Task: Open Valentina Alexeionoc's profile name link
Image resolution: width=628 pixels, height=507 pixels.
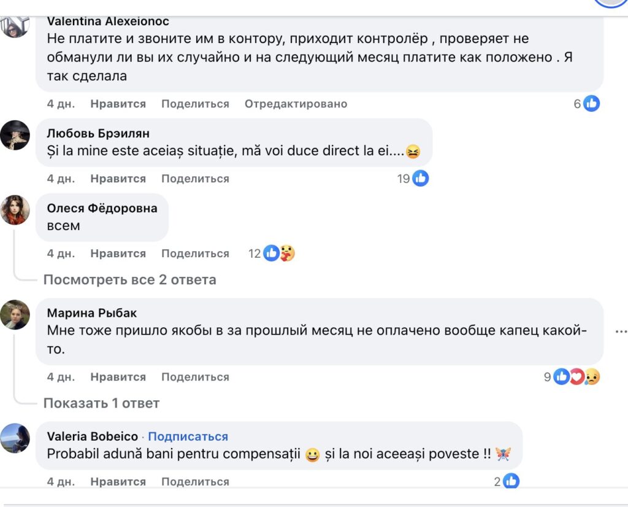Action: (108, 21)
